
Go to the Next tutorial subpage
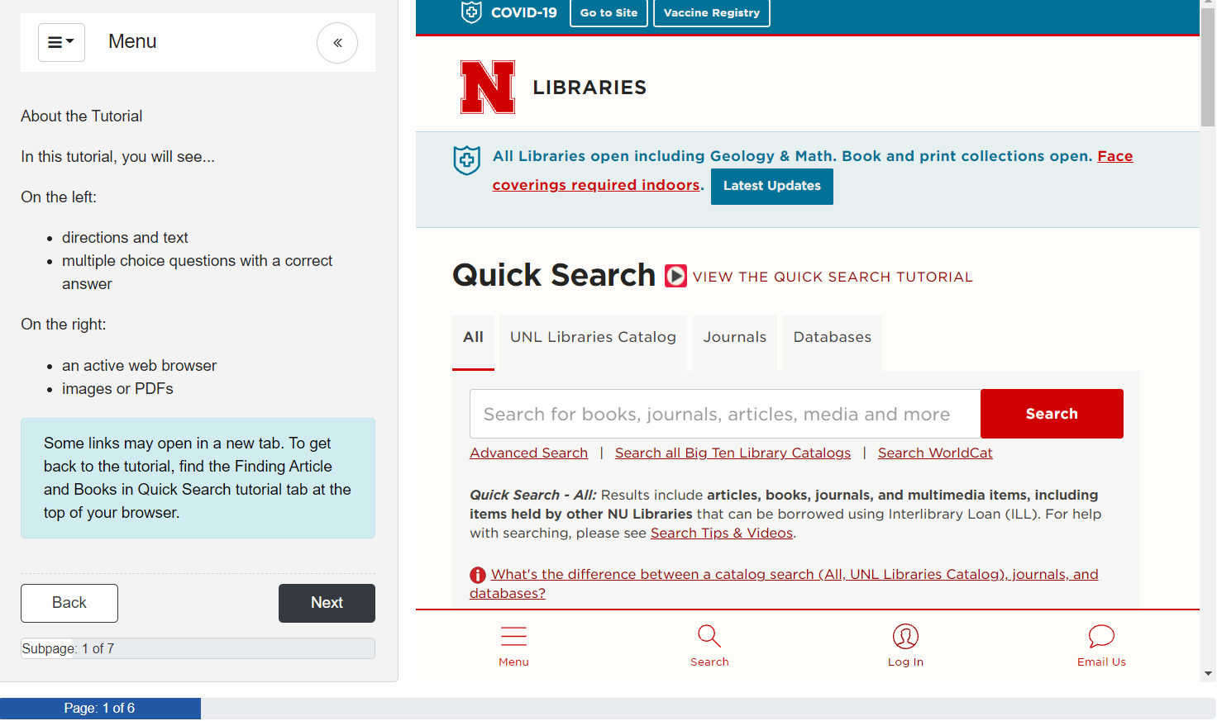coord(327,603)
